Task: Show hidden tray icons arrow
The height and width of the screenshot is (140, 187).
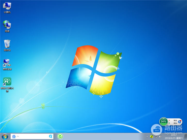Action: (147, 137)
